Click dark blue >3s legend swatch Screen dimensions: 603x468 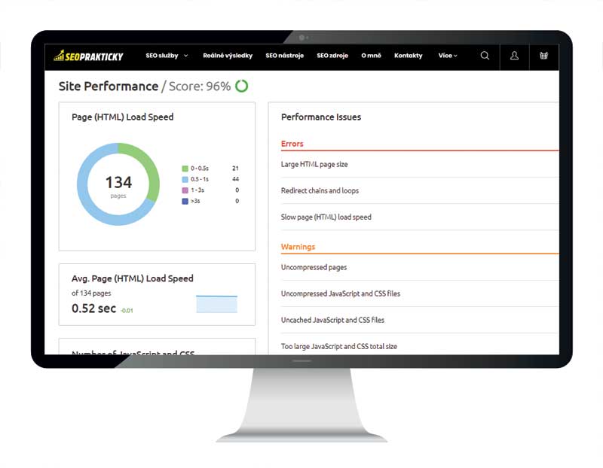185,201
